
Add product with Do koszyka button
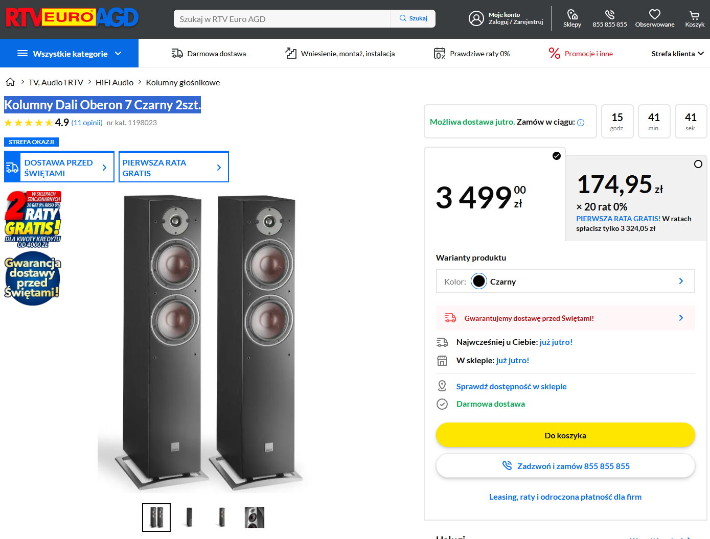[x=565, y=435]
